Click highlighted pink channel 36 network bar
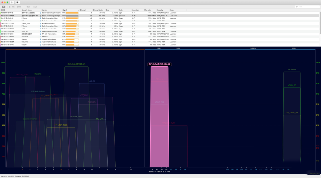Viewport: 321px width, 178px height. [x=160, y=117]
